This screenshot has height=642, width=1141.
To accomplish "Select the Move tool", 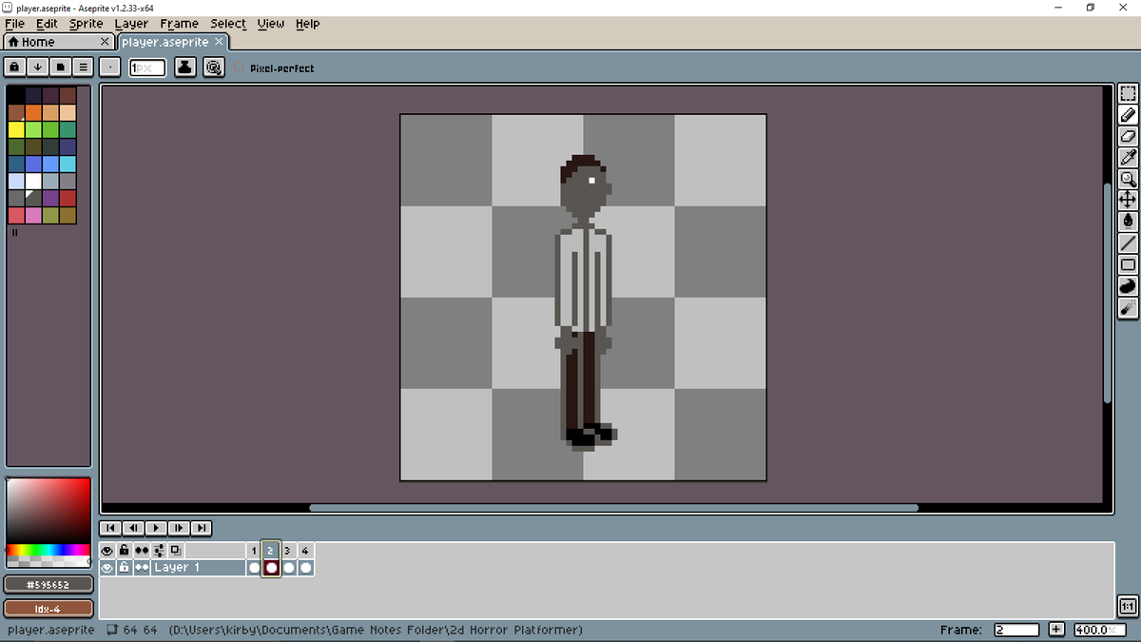I will (1128, 200).
